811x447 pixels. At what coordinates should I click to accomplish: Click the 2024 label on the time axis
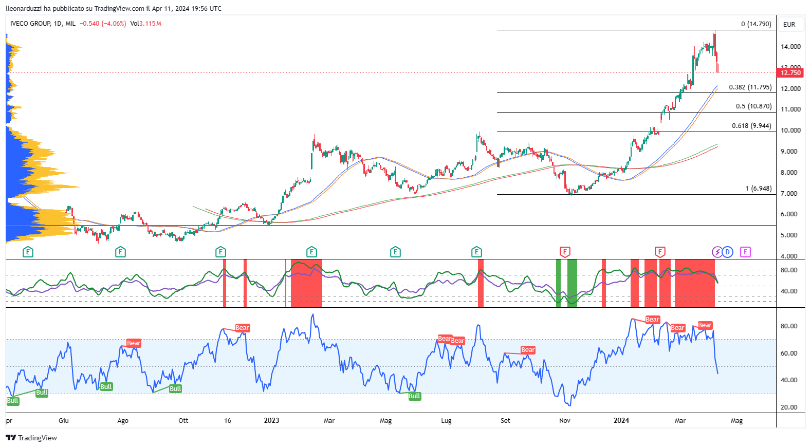(621, 421)
